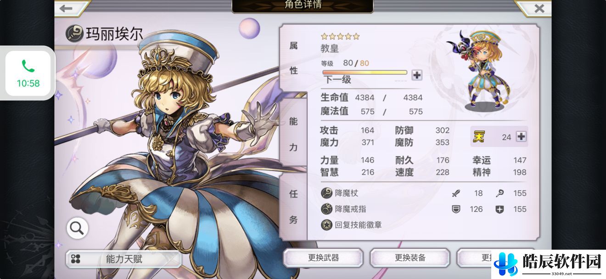
Task: Tap the 更换装备 button
Action: click(410, 258)
